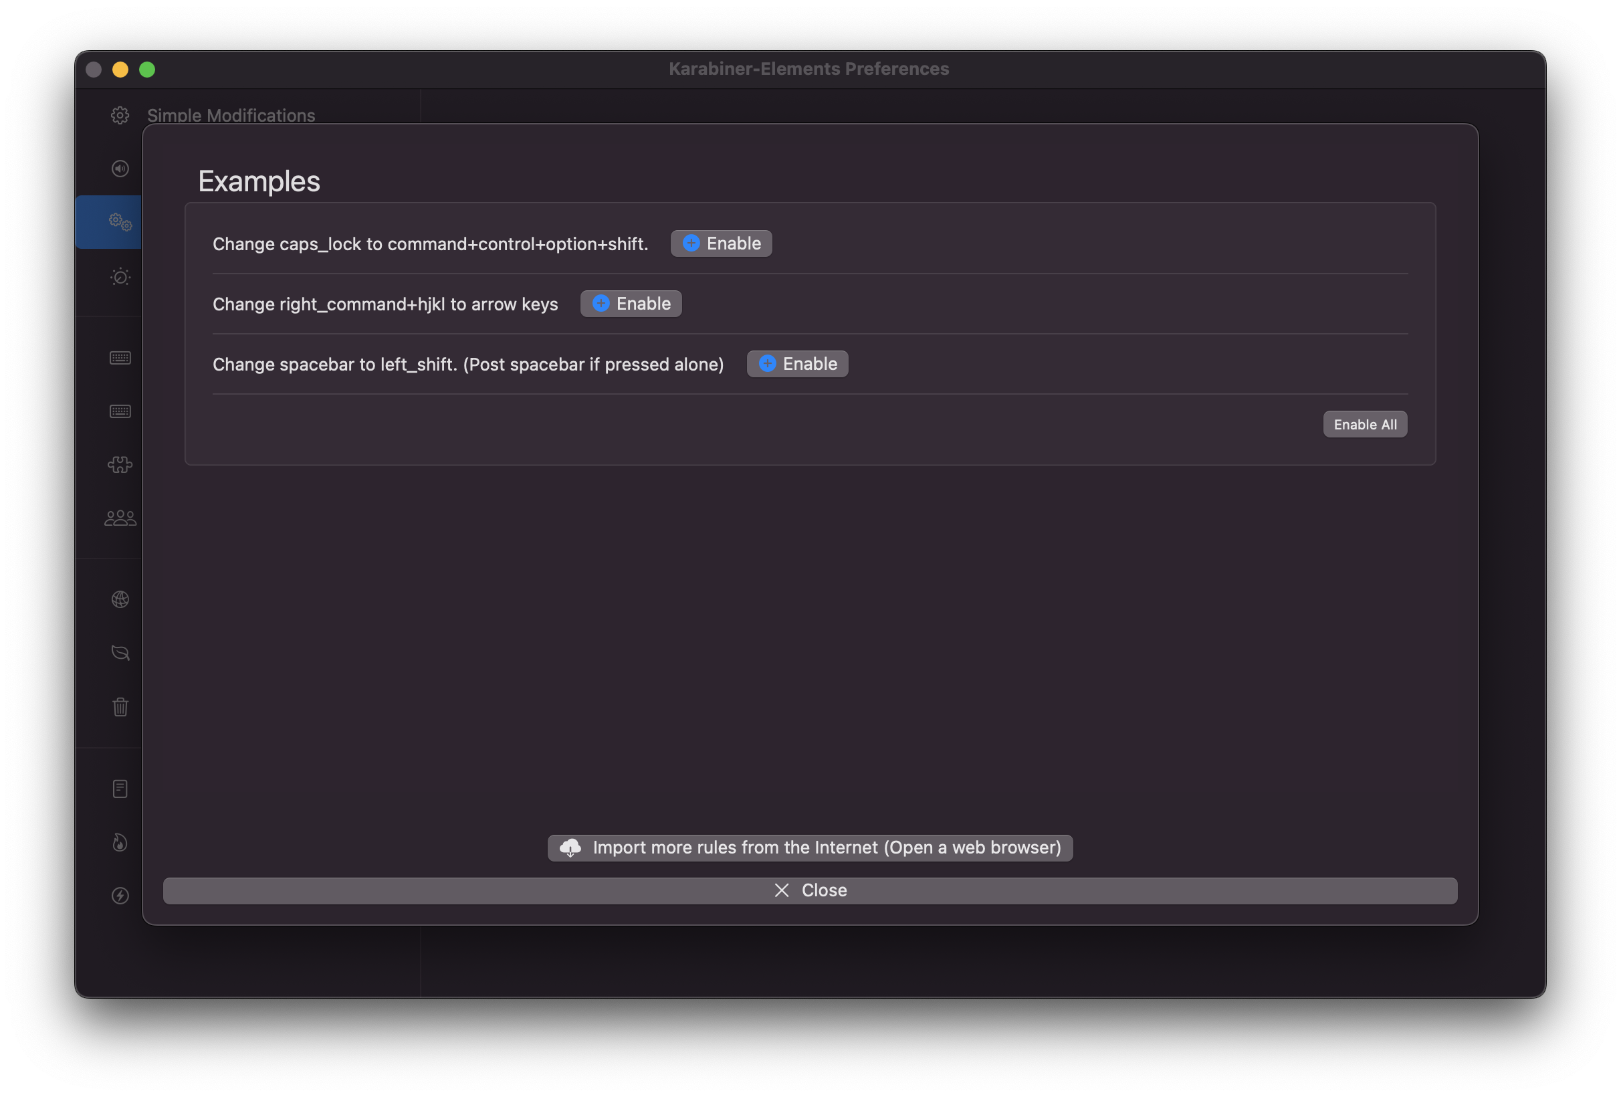Close the Examples dialog
The width and height of the screenshot is (1621, 1097).
point(810,890)
